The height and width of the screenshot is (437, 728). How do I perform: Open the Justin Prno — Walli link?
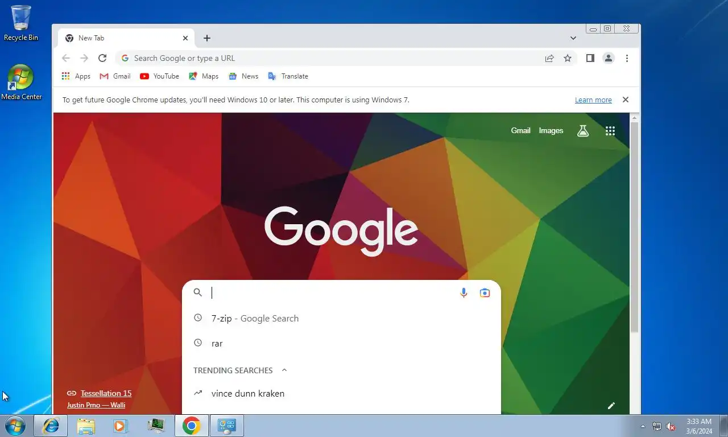96,405
